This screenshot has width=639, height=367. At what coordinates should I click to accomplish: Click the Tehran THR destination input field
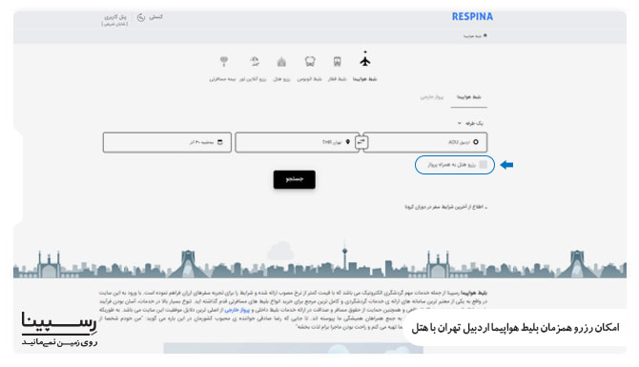click(297, 142)
